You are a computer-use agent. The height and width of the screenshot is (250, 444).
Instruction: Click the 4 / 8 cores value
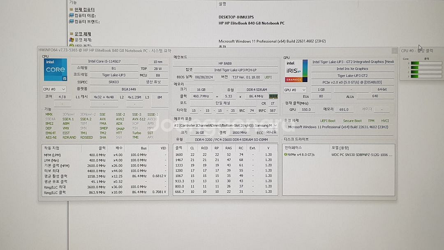point(62,97)
